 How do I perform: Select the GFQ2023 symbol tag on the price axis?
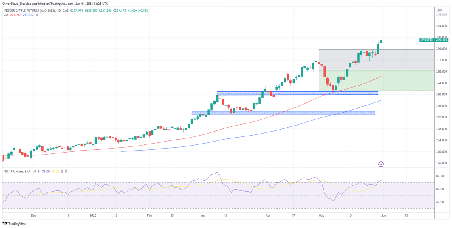(x=427, y=40)
